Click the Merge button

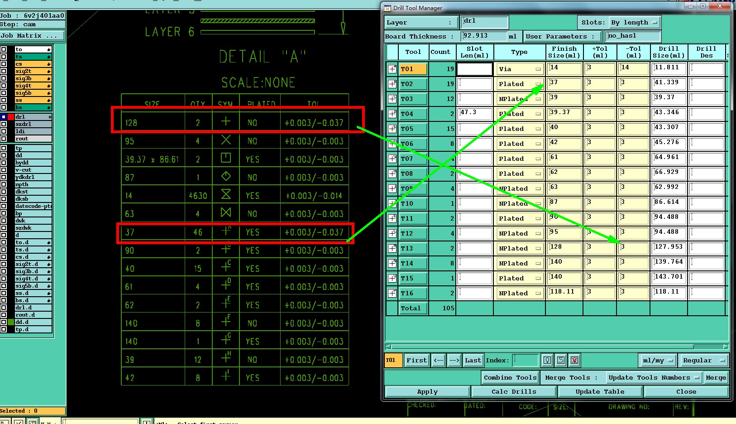(716, 377)
